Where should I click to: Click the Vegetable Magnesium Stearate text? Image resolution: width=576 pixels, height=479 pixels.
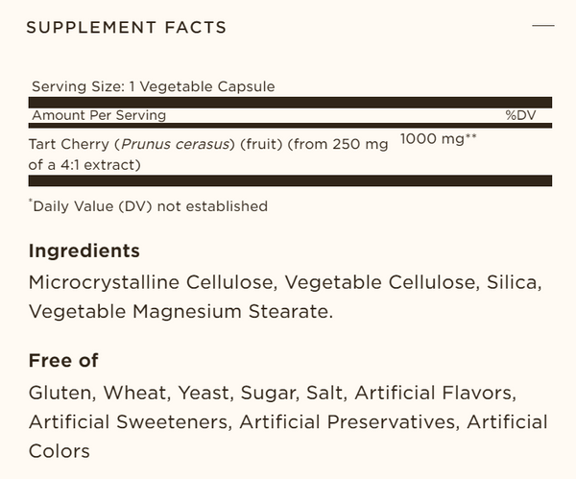pos(180,312)
